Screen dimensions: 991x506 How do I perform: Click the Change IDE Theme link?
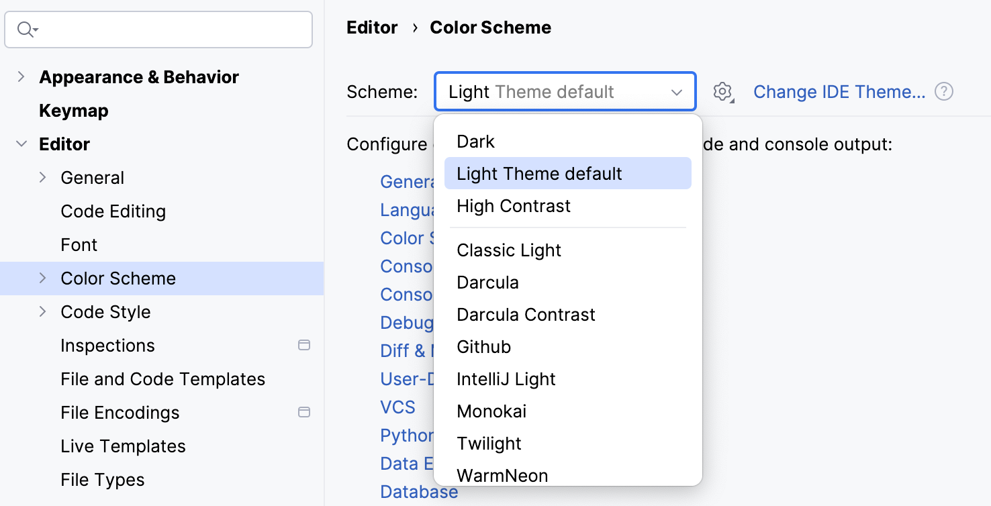tap(839, 91)
